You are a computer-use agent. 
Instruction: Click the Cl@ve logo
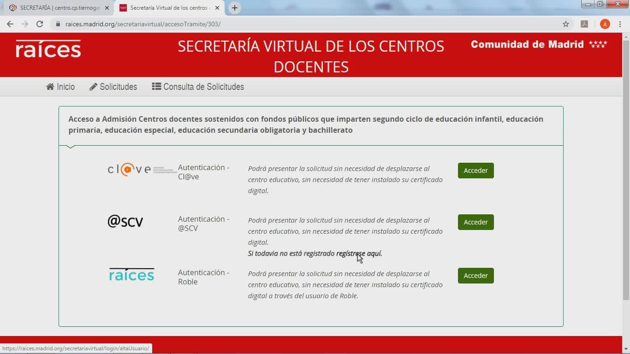142,170
